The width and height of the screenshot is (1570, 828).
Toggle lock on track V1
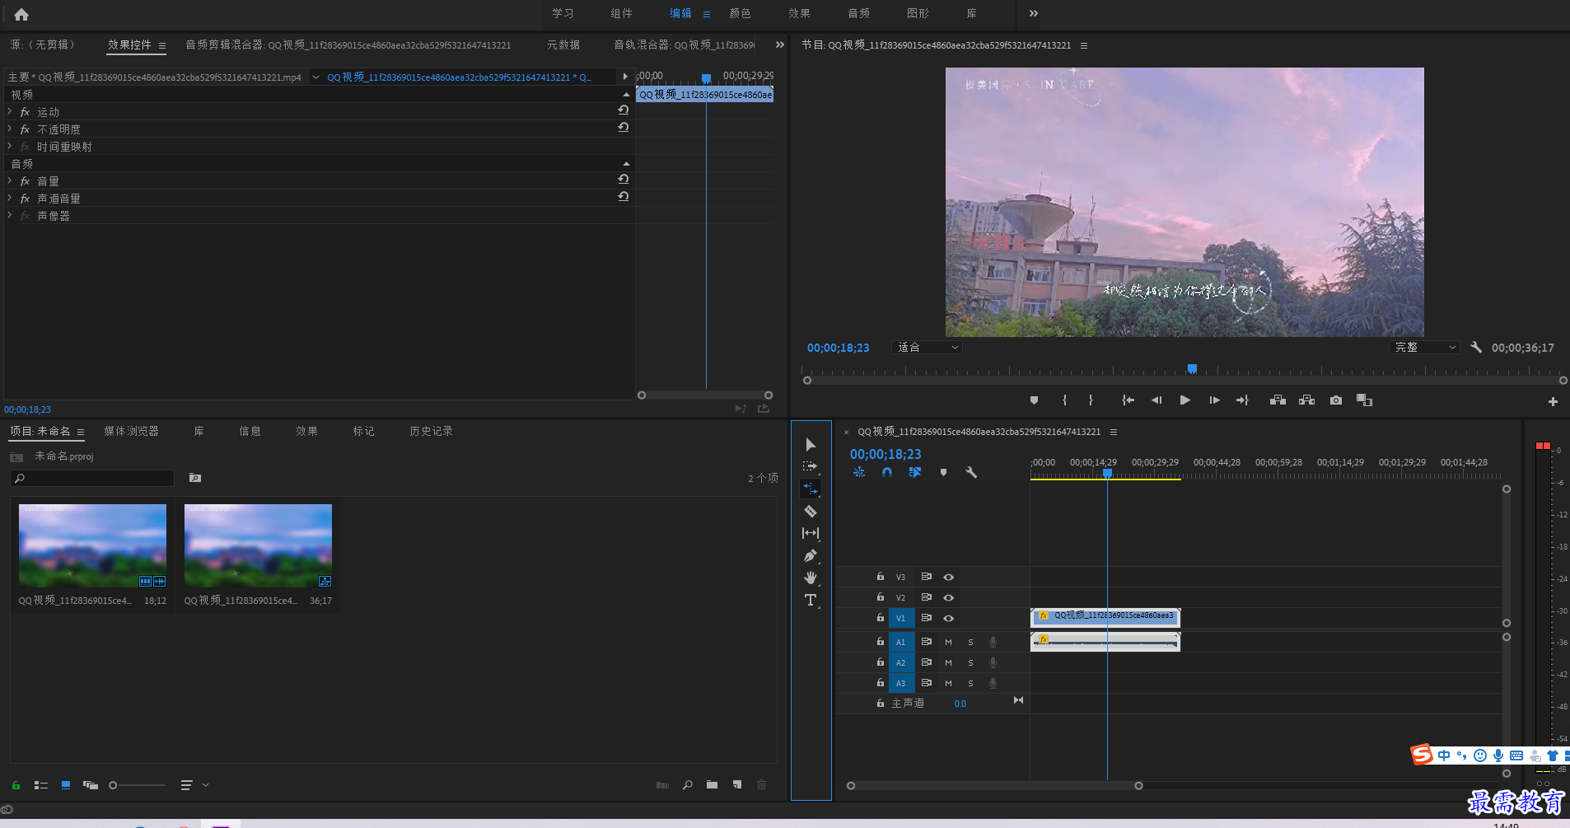point(880,617)
